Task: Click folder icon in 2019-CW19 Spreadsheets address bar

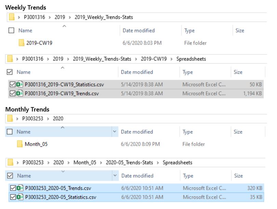Action: pyautogui.click(x=10, y=59)
